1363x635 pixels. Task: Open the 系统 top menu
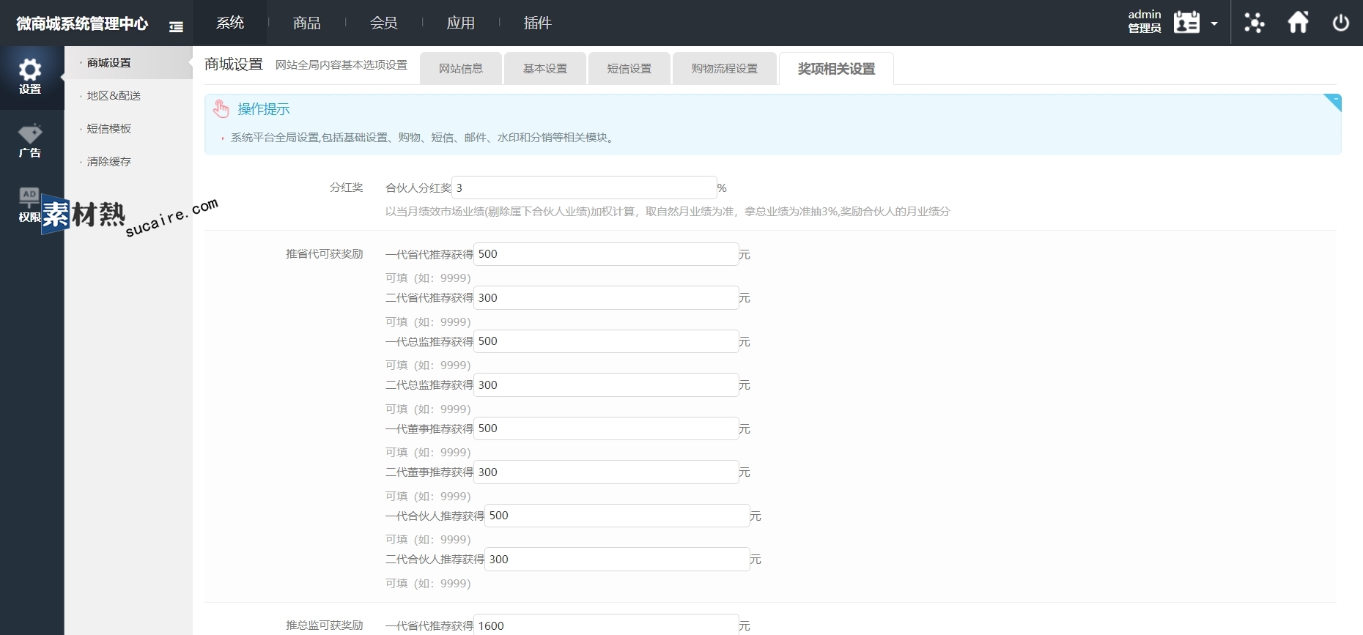[x=230, y=23]
